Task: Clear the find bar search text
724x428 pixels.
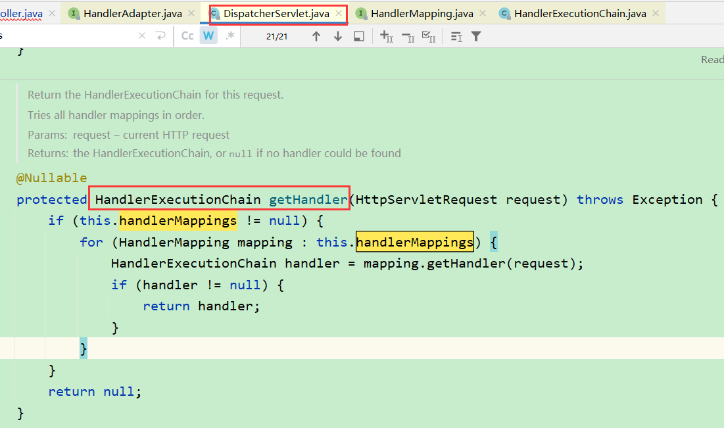Action: coord(142,36)
